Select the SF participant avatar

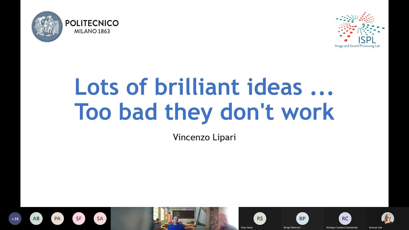[x=79, y=219]
